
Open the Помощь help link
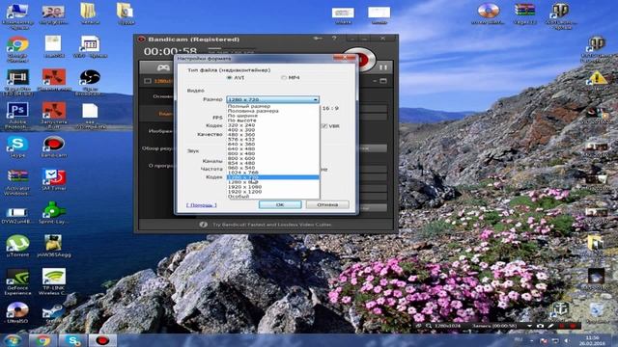click(x=202, y=205)
